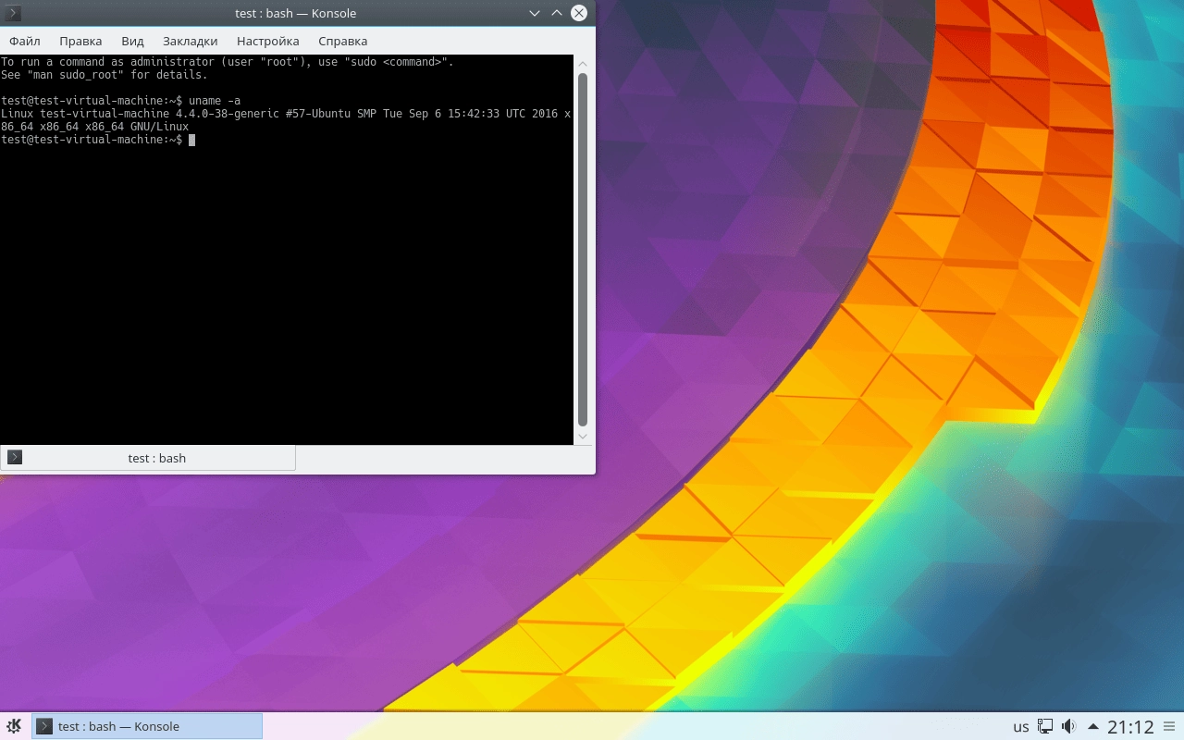Click the Konsole title bar text
Image resolution: width=1184 pixels, height=740 pixels.
click(x=296, y=13)
